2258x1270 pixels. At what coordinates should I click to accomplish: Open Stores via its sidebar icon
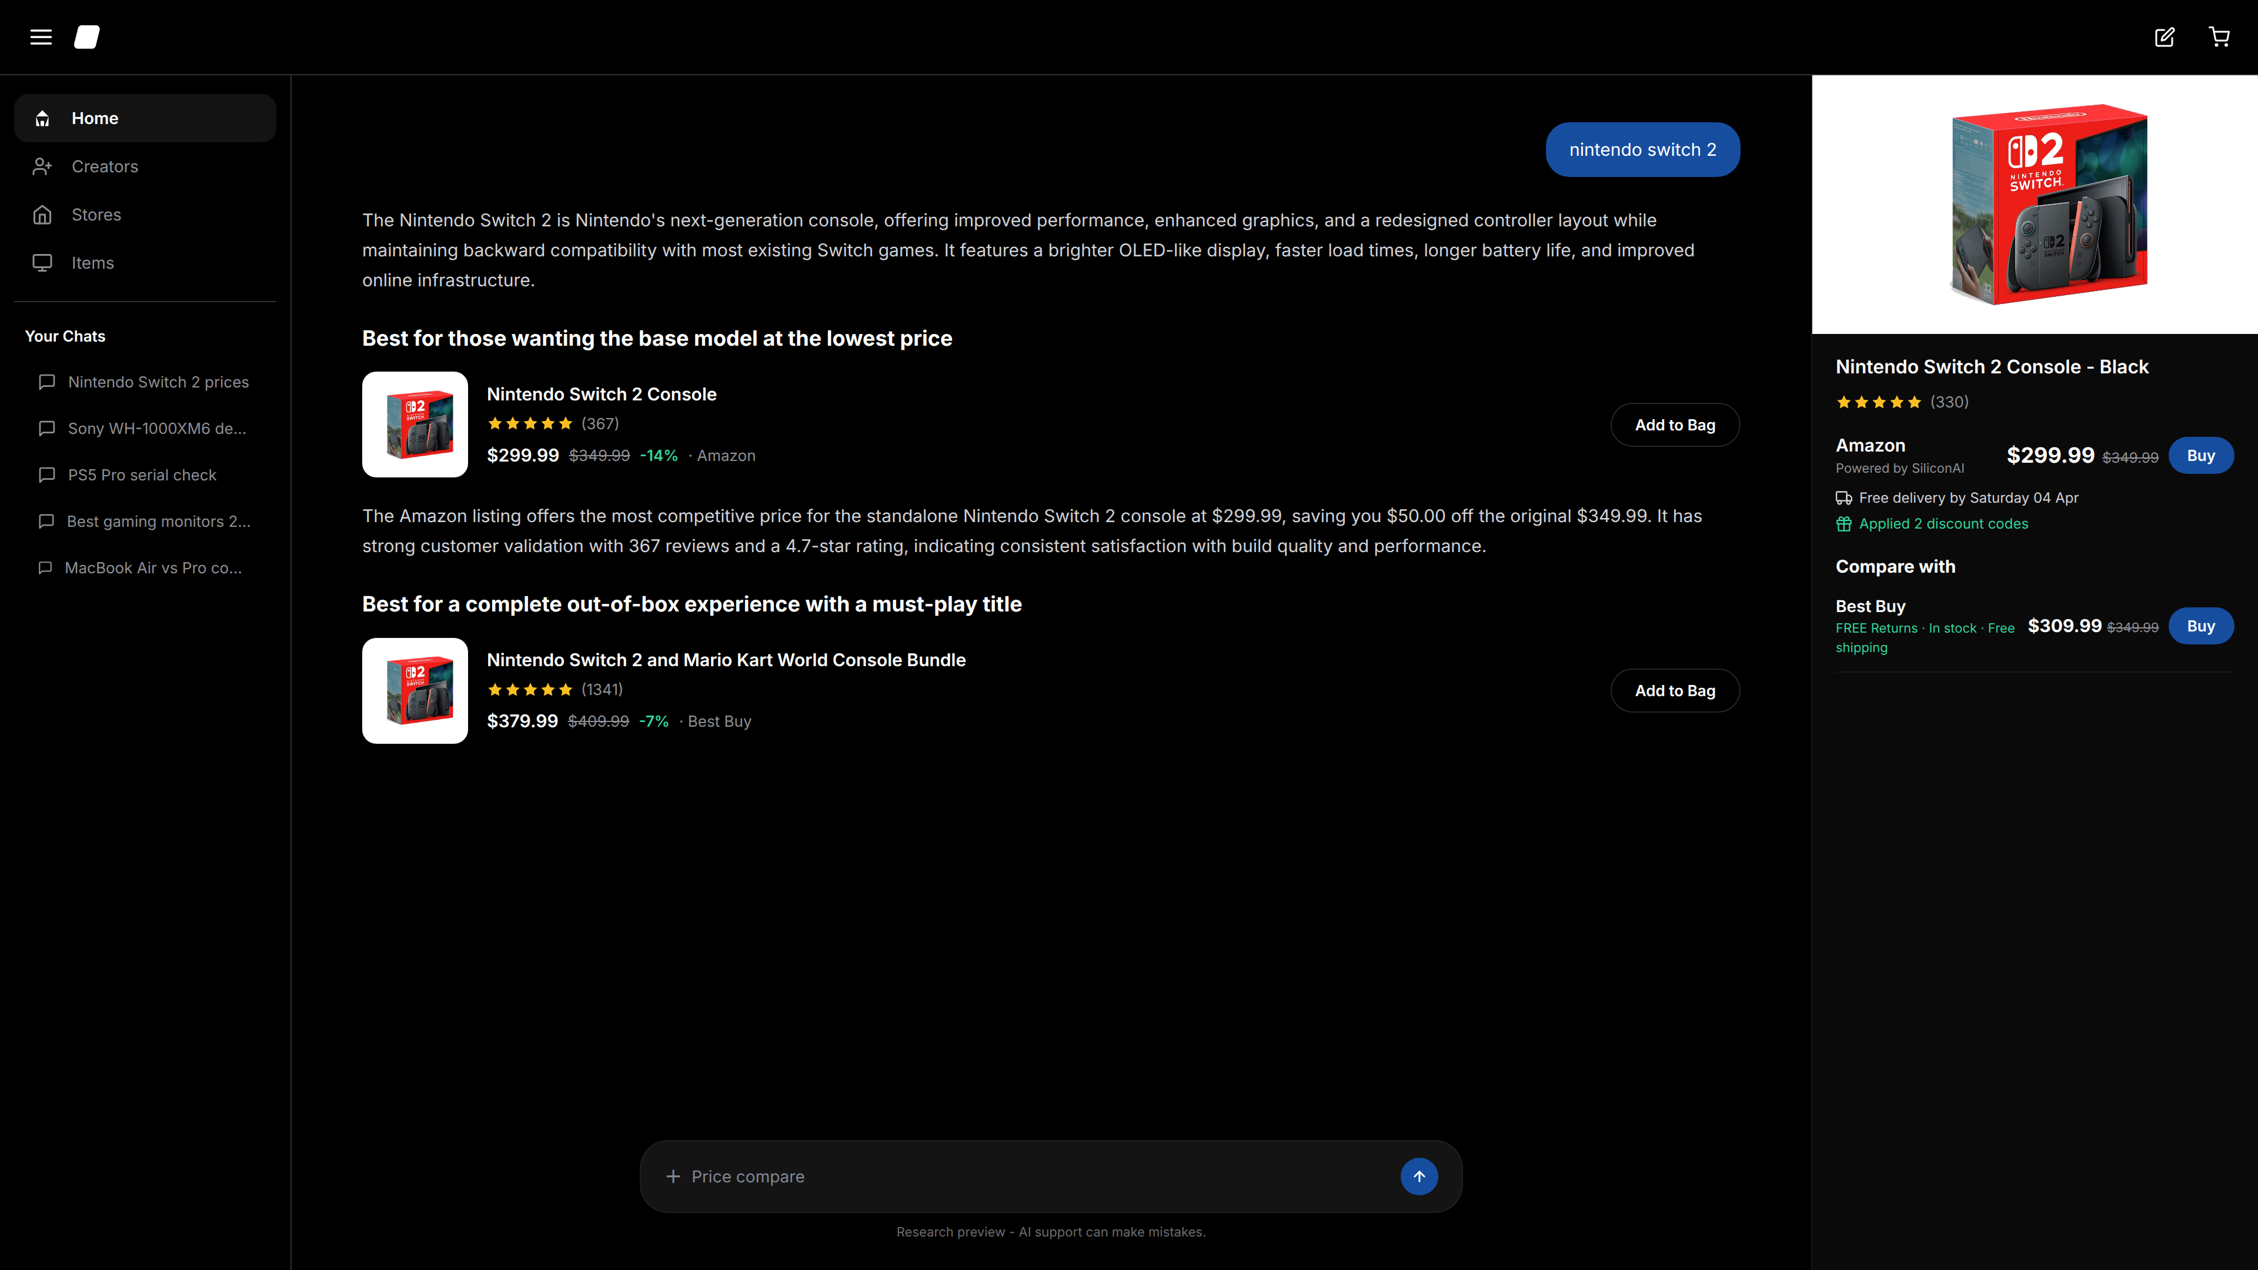pyautogui.click(x=42, y=214)
